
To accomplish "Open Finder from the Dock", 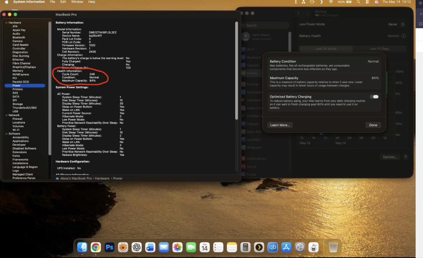I will [82, 247].
